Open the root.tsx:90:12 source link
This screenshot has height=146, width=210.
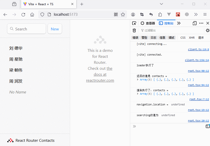pos(198,71)
